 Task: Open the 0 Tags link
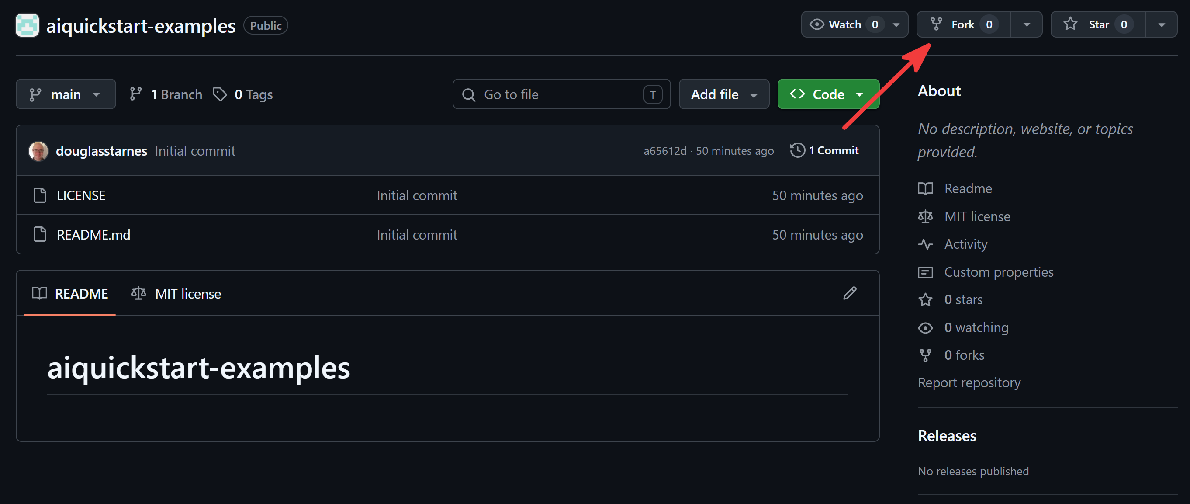[x=242, y=94]
